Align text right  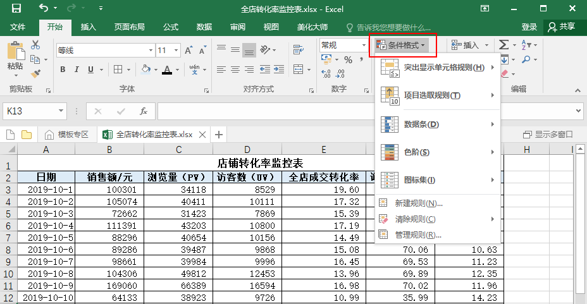(x=249, y=69)
